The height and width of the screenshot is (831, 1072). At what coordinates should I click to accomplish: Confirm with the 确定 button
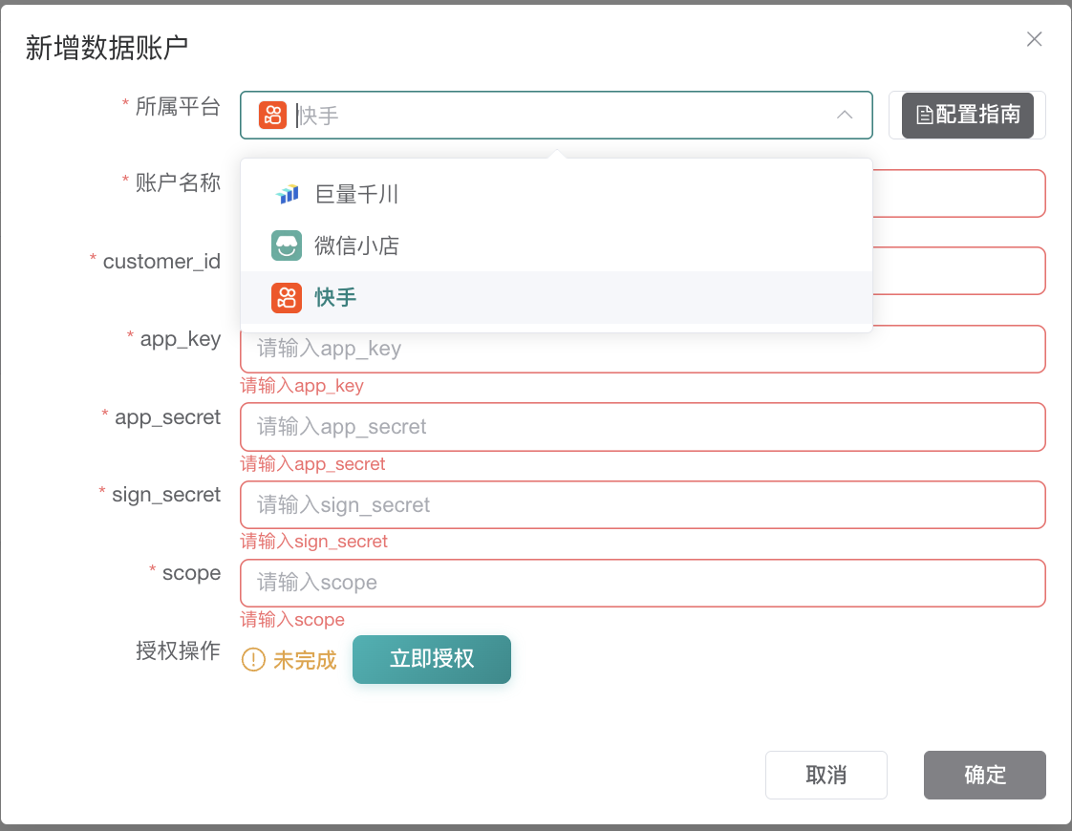pyautogui.click(x=984, y=775)
